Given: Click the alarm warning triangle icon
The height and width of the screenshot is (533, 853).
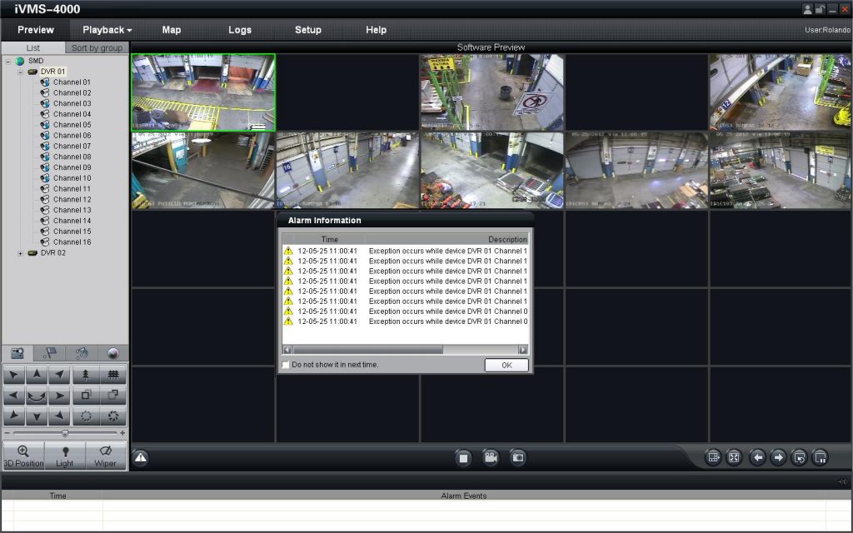Looking at the screenshot, I should 141,457.
